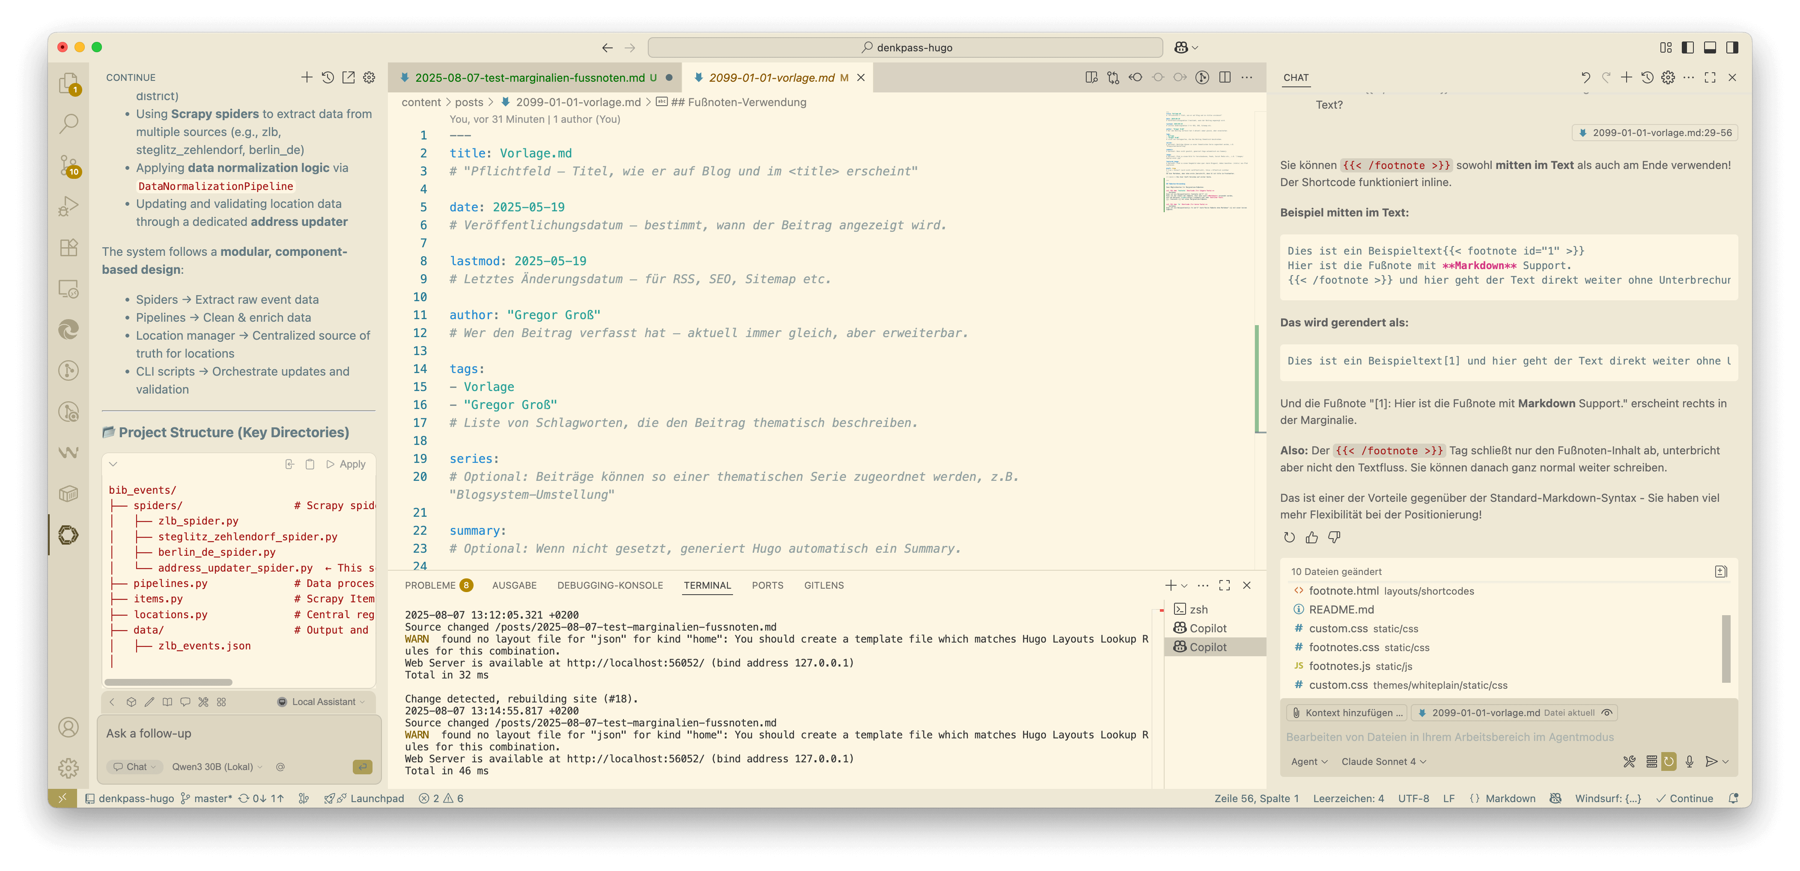Toggle the bottom panel visibility
Image resolution: width=1800 pixels, height=871 pixels.
click(x=1710, y=47)
